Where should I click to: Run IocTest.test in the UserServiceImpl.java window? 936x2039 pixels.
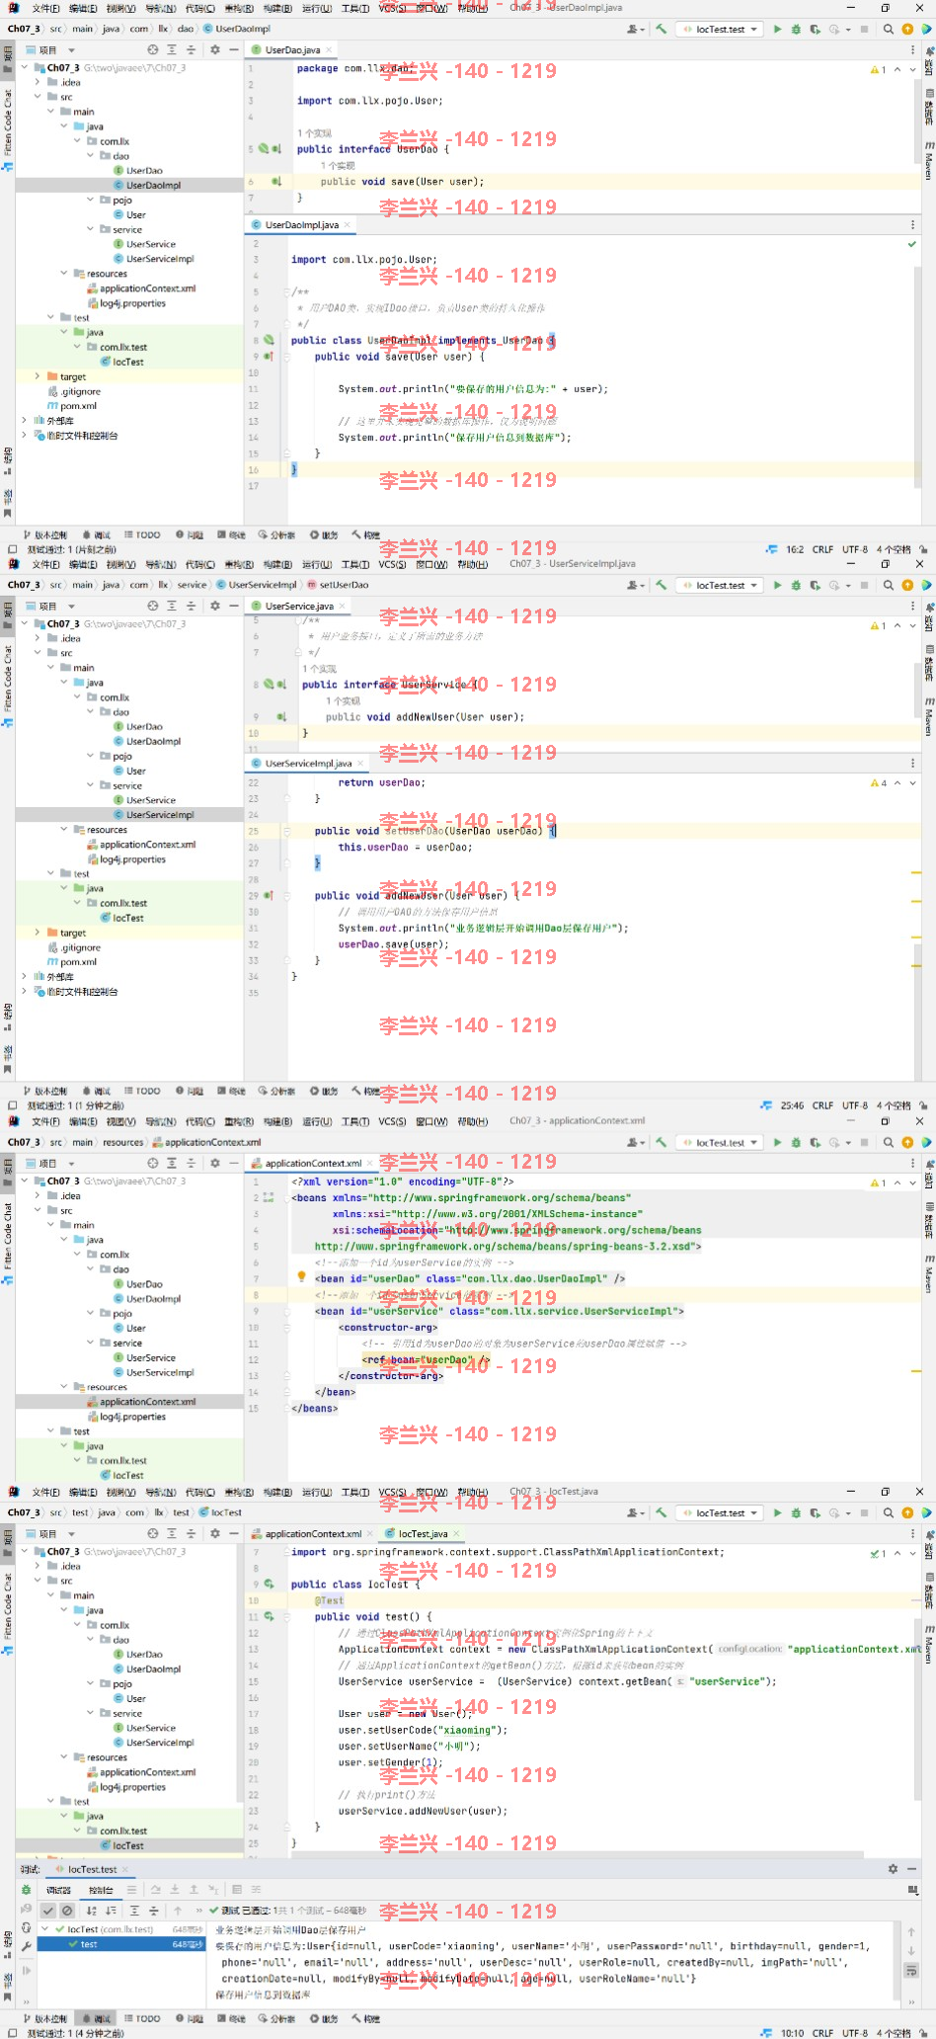[777, 585]
